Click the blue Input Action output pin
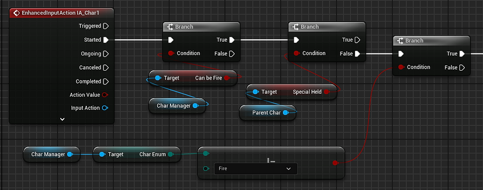This screenshot has height=190, width=483. click(104, 108)
